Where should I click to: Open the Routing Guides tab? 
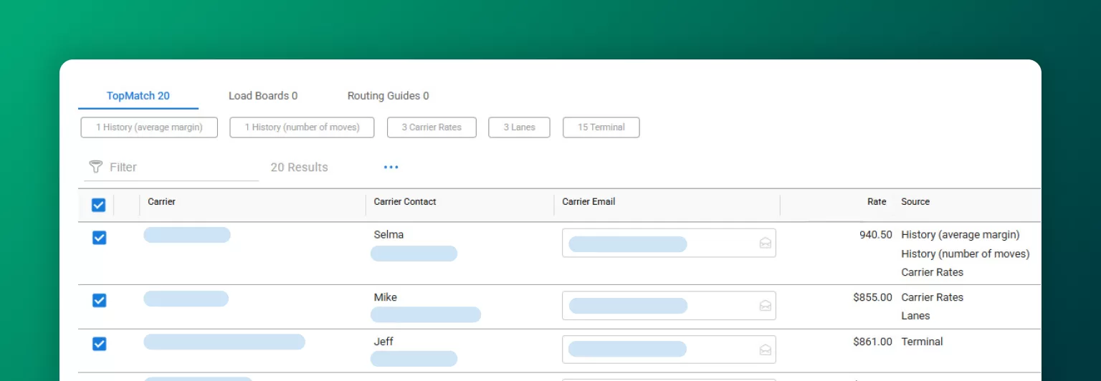point(388,96)
